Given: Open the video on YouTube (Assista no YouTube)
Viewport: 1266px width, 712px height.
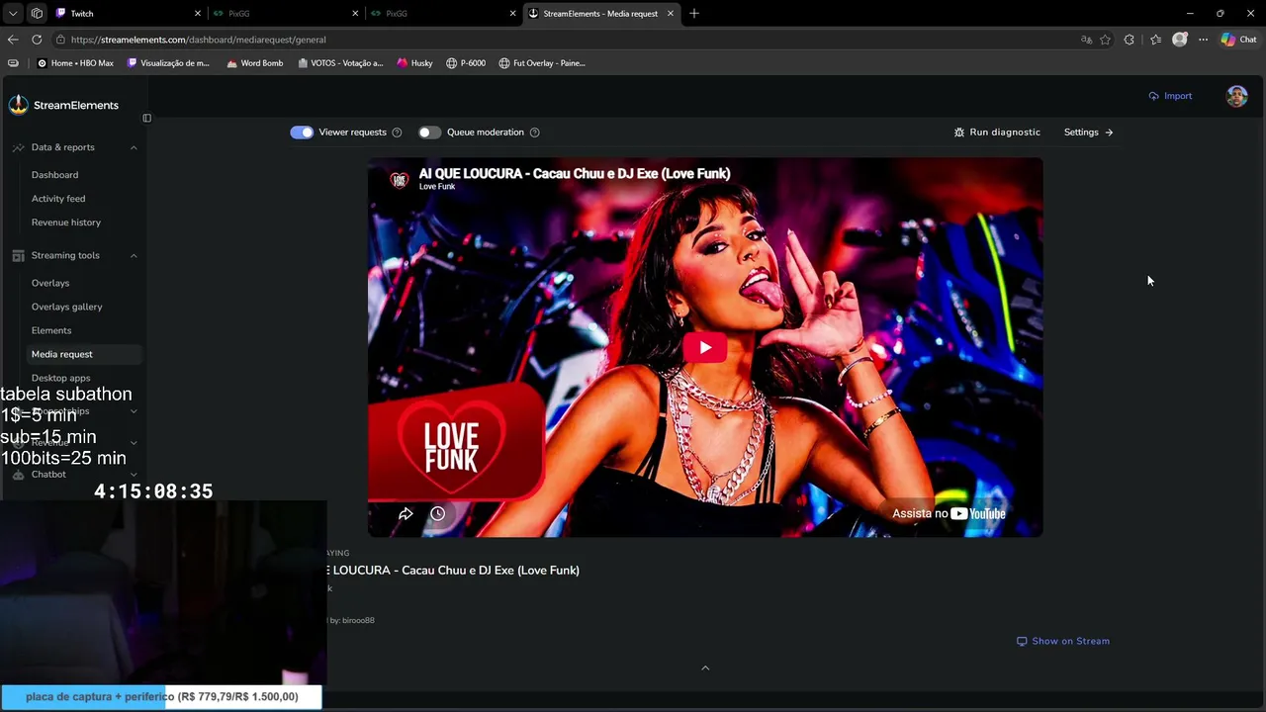Looking at the screenshot, I should 949,513.
